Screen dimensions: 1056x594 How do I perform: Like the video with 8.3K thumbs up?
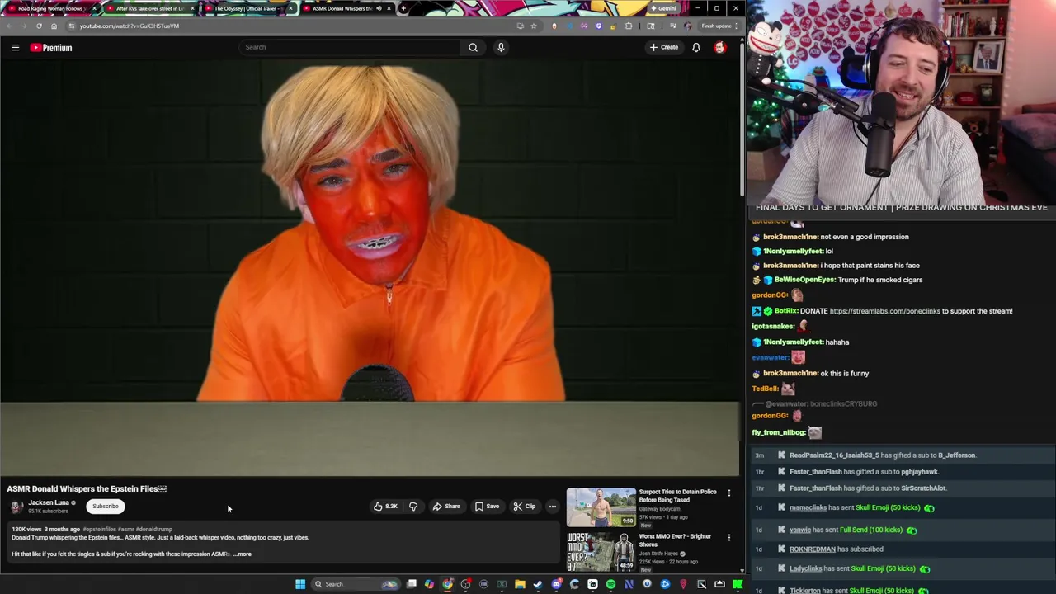pyautogui.click(x=385, y=507)
